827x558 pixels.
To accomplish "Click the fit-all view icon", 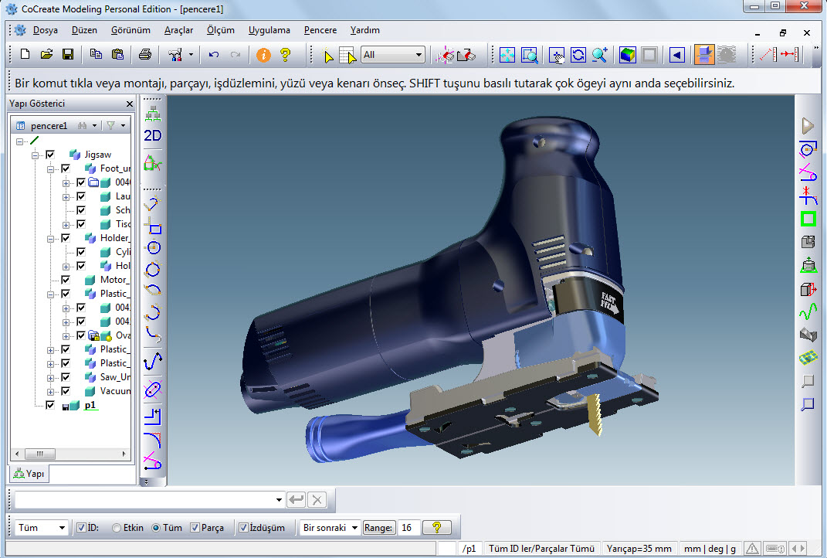I will click(507, 55).
